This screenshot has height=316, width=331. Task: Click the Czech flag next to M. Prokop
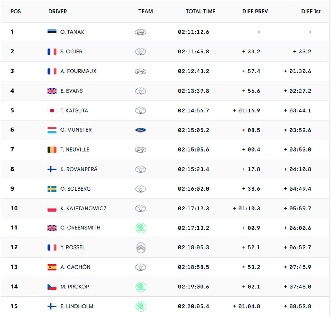[52, 287]
